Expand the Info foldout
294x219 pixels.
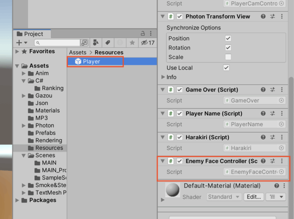[x=163, y=77]
